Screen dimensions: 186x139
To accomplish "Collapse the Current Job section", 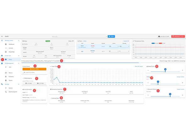I will click(x=19, y=56).
